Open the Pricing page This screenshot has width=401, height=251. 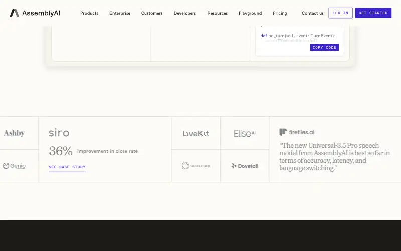[x=280, y=13]
